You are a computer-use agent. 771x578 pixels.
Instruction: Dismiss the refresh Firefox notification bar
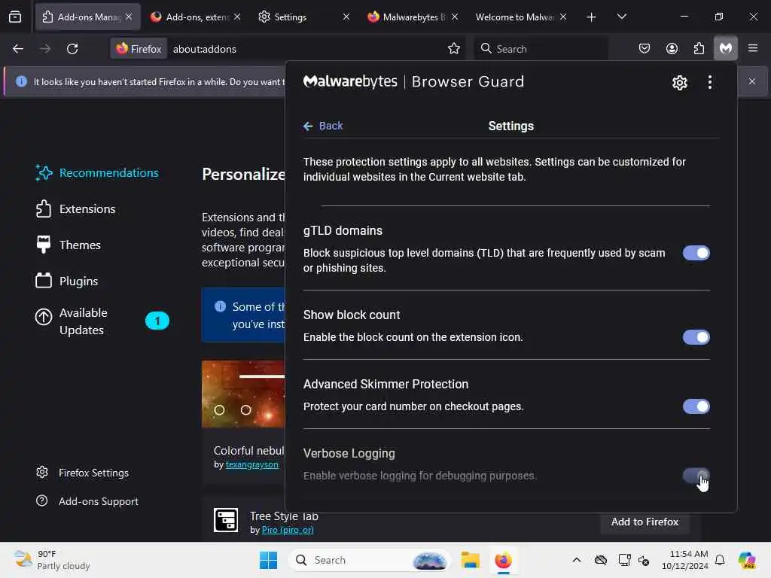(x=752, y=81)
